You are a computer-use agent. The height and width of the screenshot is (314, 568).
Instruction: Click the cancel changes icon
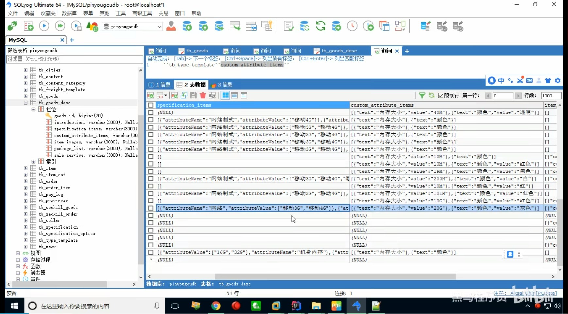click(212, 95)
